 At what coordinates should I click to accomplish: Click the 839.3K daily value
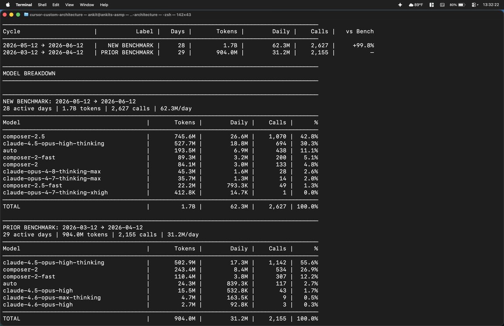click(237, 284)
